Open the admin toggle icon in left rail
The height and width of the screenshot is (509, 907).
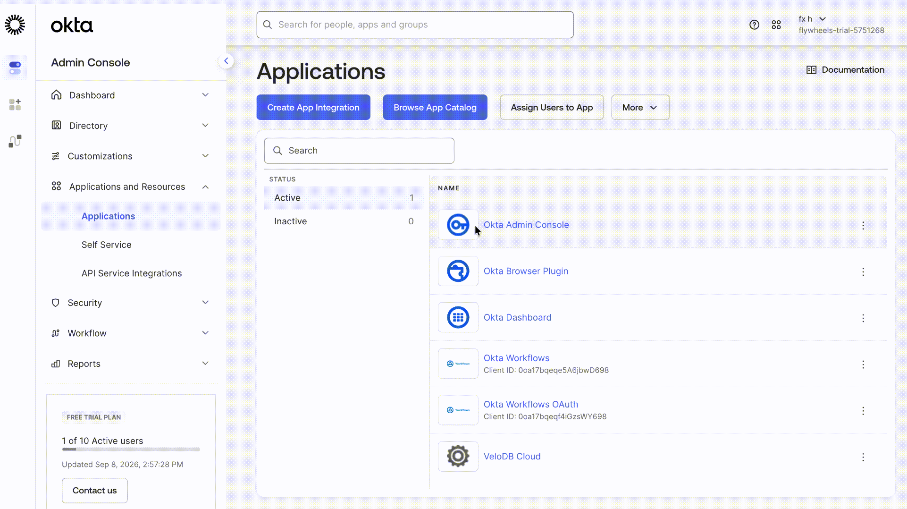(x=15, y=68)
